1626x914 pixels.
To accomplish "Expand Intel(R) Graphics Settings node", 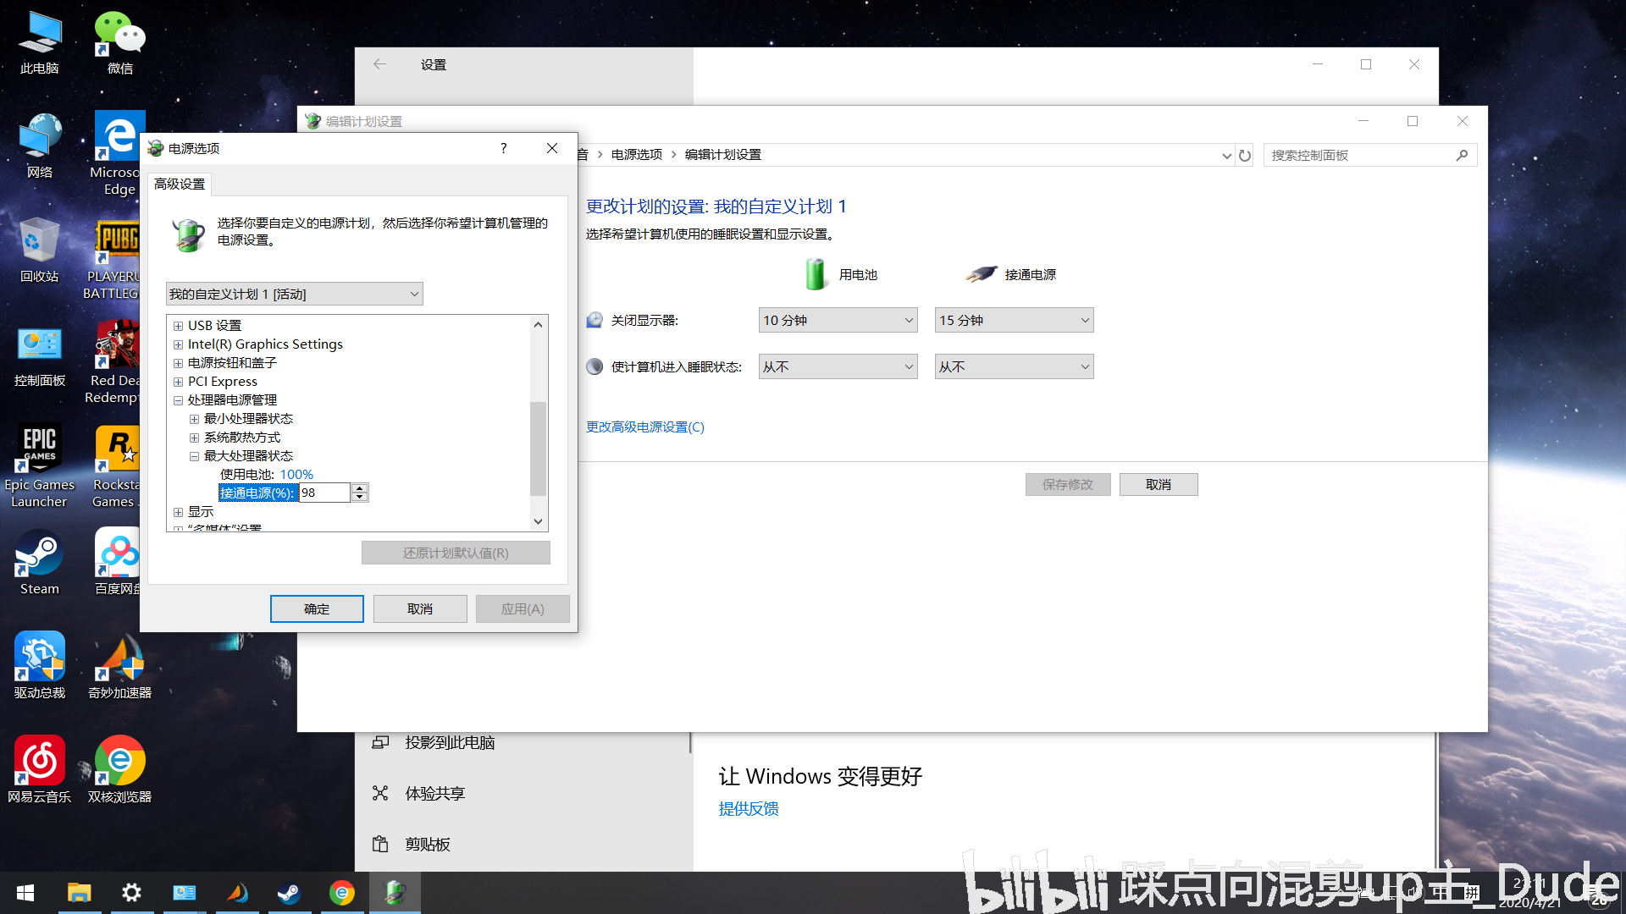I will (178, 344).
